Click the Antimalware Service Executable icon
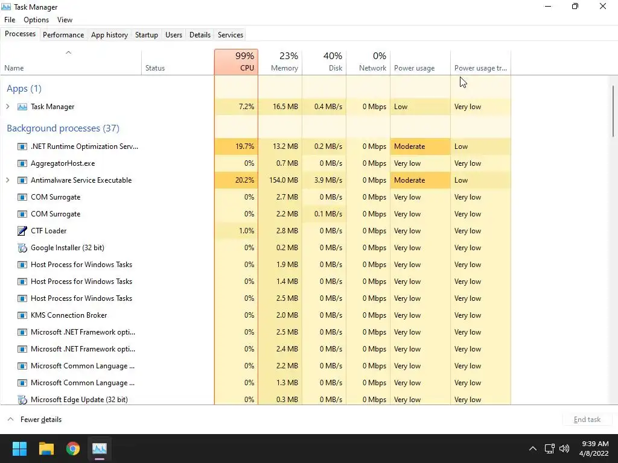This screenshot has height=463, width=618. tap(22, 180)
